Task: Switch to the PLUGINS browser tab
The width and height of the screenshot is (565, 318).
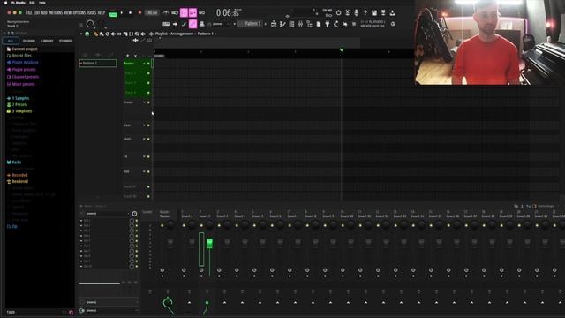Action: 29,41
